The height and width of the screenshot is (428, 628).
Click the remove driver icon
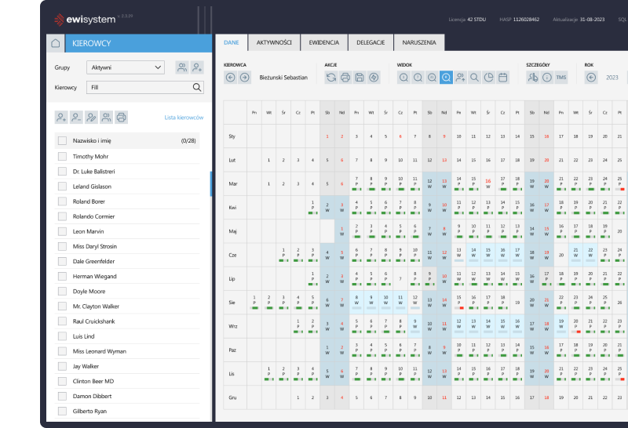tap(76, 118)
